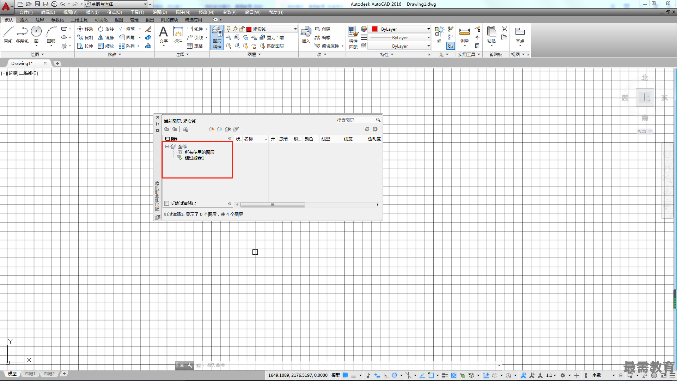Choose the Rotate (旋转) tool
The height and width of the screenshot is (381, 677).
point(106,29)
